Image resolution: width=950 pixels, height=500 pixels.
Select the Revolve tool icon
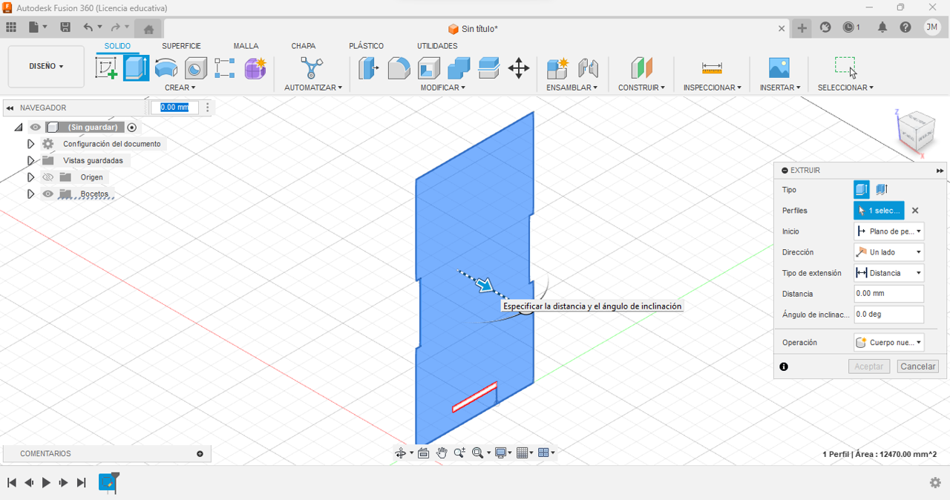coord(166,68)
